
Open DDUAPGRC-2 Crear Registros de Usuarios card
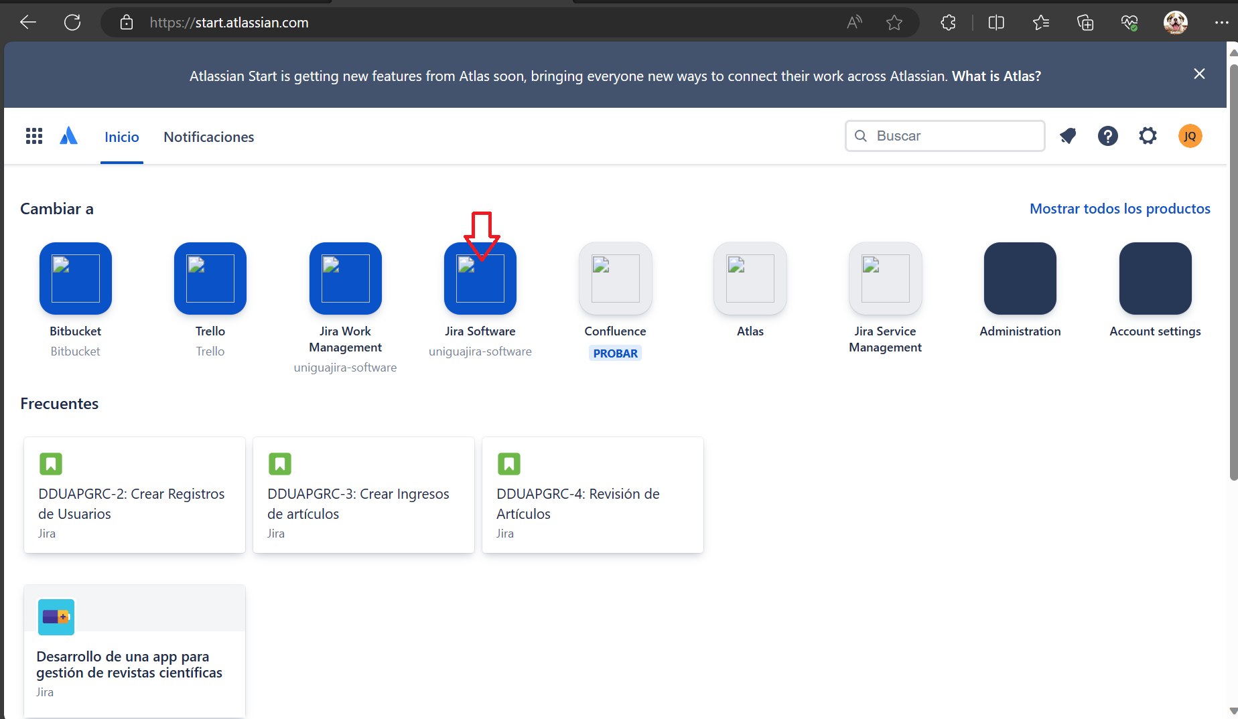click(135, 495)
